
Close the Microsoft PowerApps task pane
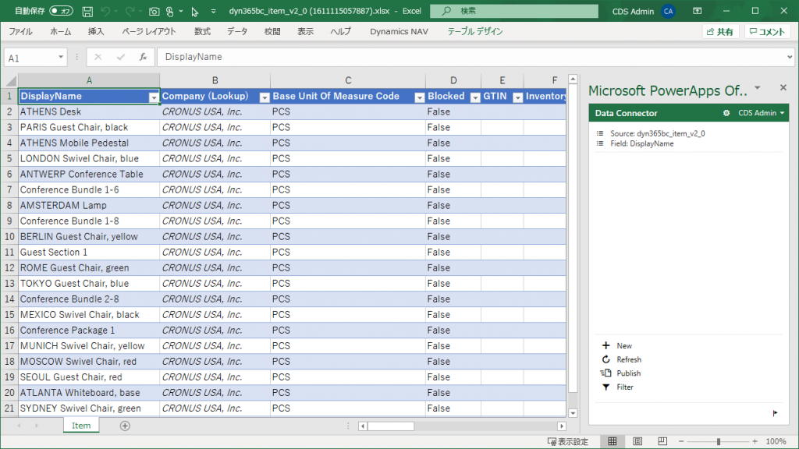click(783, 87)
